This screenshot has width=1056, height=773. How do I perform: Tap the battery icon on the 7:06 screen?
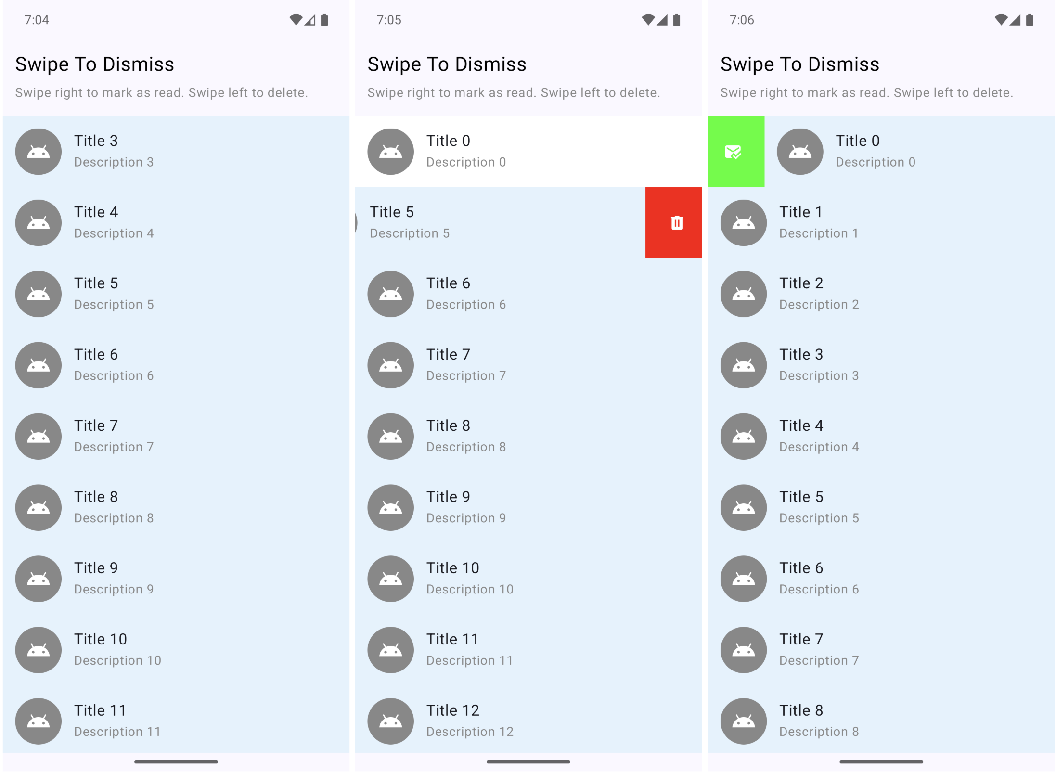click(x=1030, y=20)
